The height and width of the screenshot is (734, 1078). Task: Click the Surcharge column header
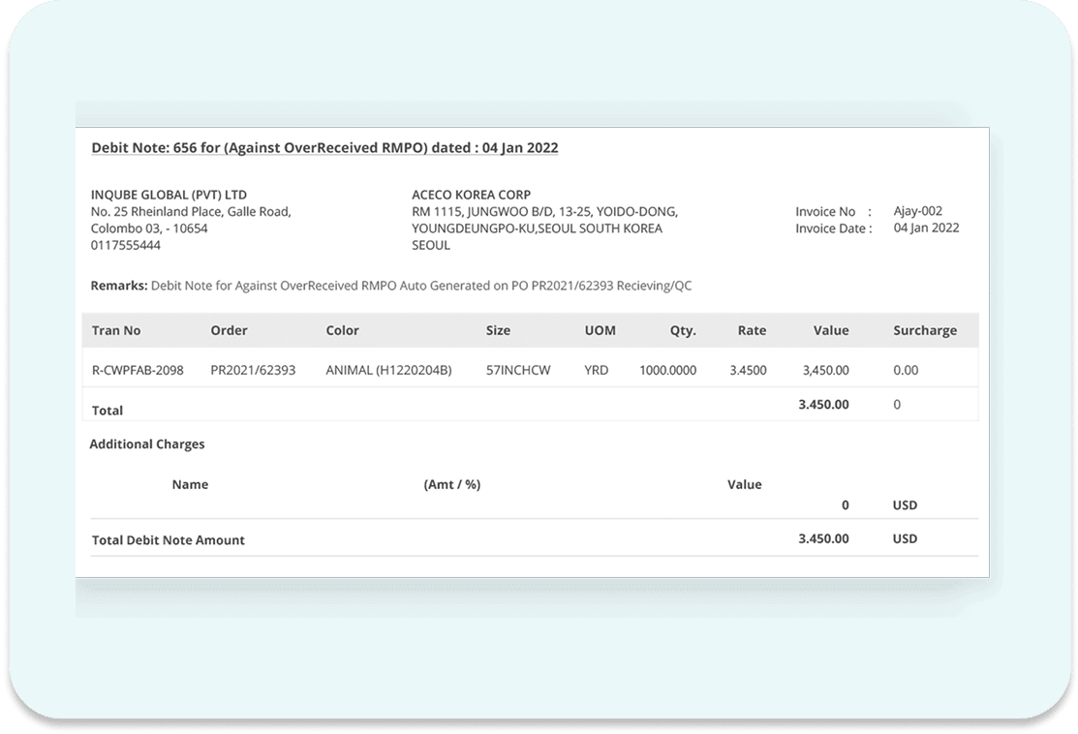coord(924,330)
